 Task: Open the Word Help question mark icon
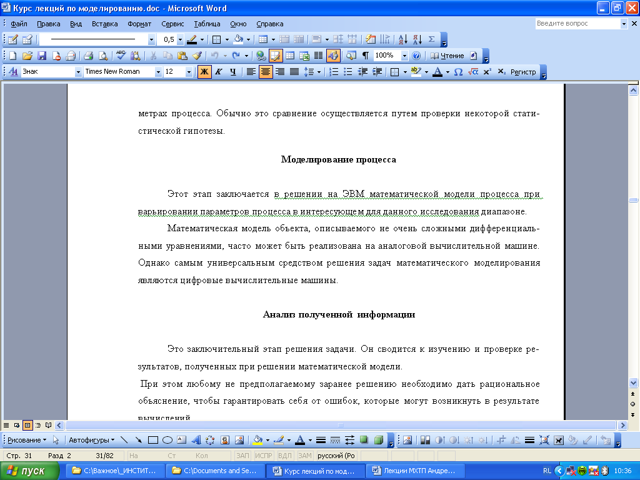point(416,56)
